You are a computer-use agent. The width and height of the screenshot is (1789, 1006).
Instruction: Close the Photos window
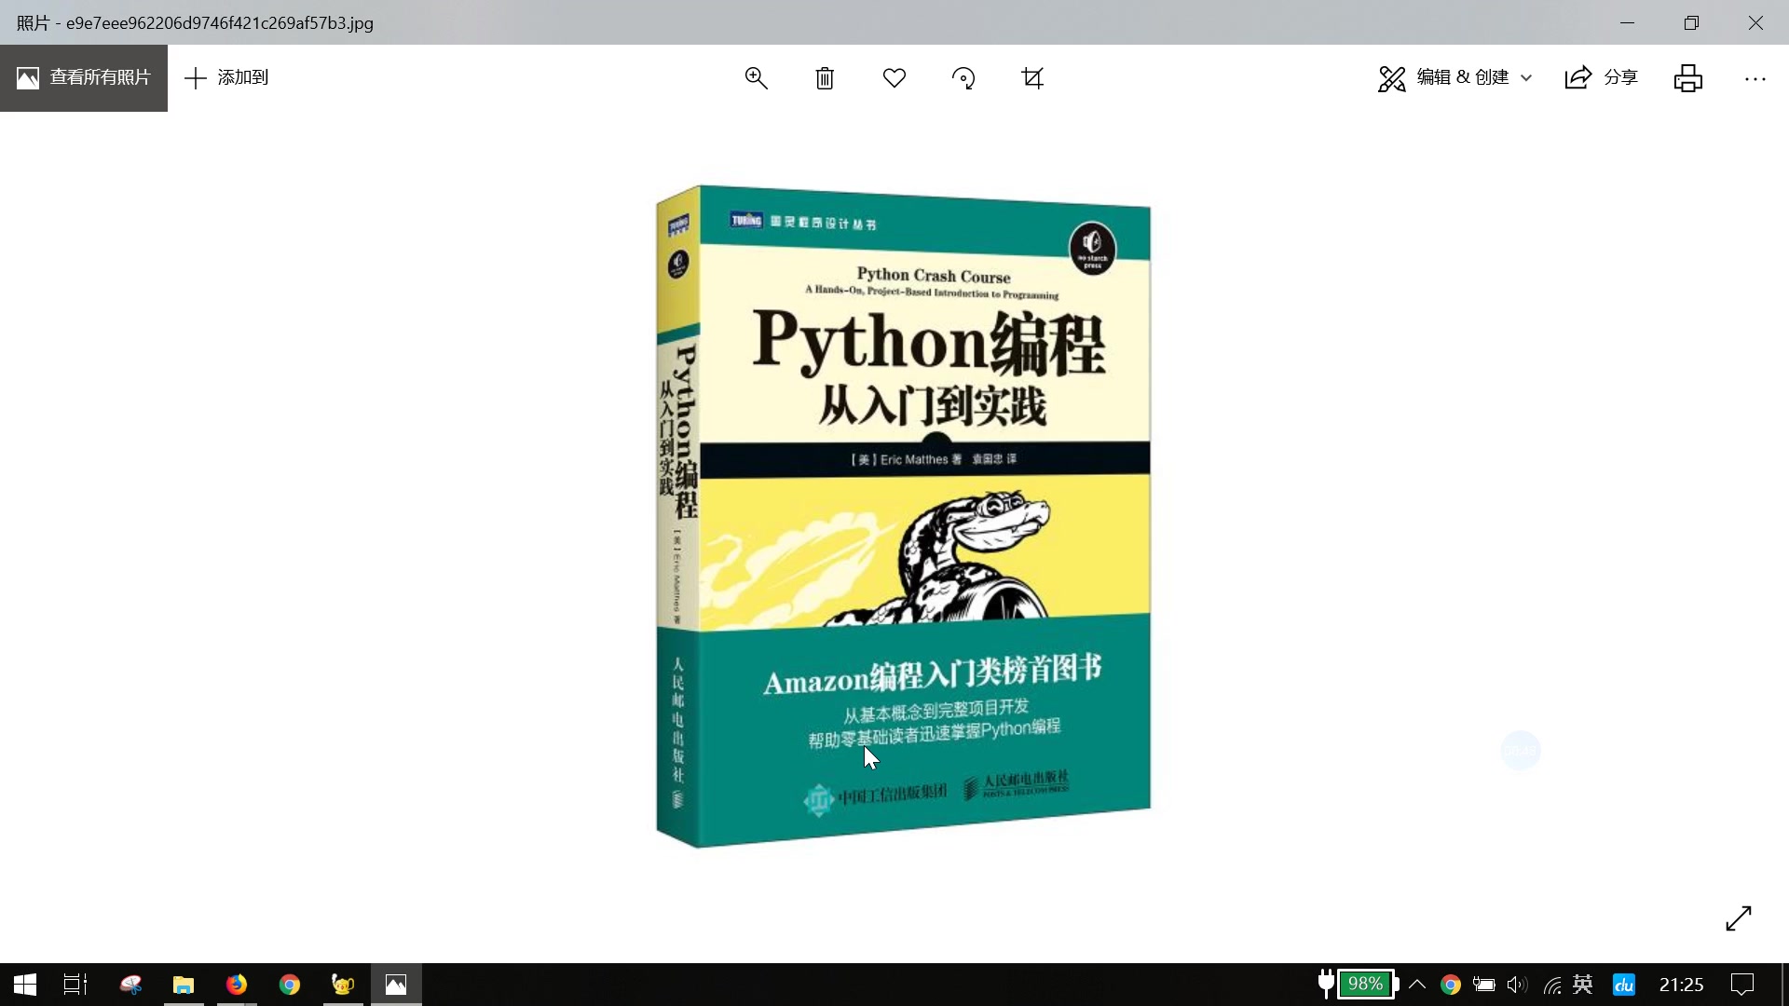click(x=1755, y=22)
